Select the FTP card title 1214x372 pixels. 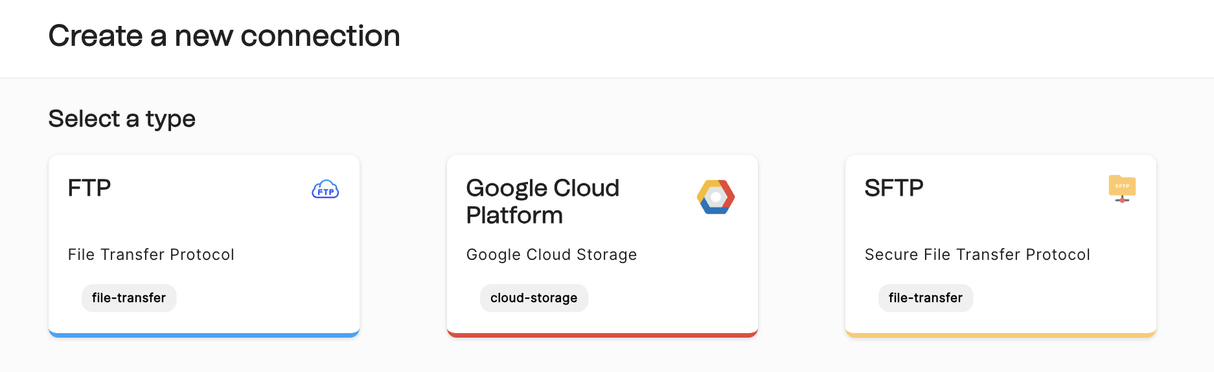tap(89, 188)
